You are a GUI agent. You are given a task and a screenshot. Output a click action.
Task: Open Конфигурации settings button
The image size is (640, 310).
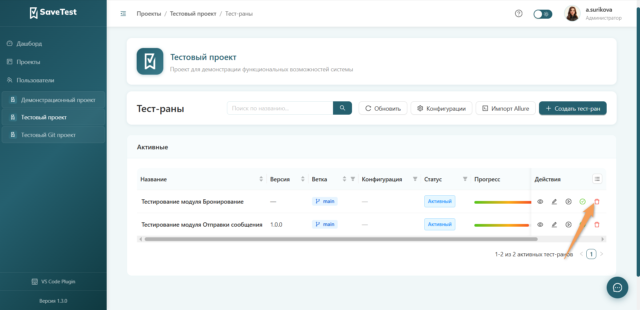pyautogui.click(x=441, y=108)
